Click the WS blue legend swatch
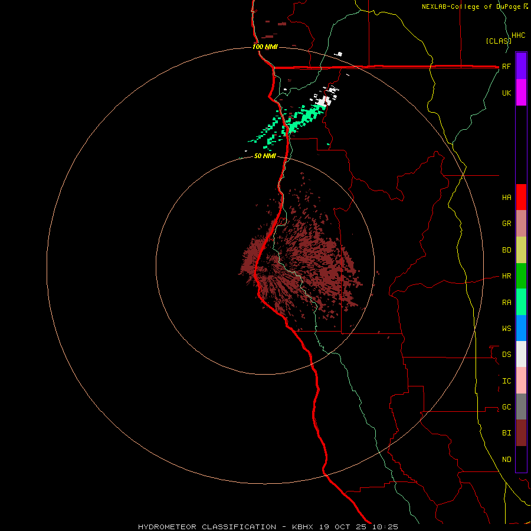 (x=521, y=328)
